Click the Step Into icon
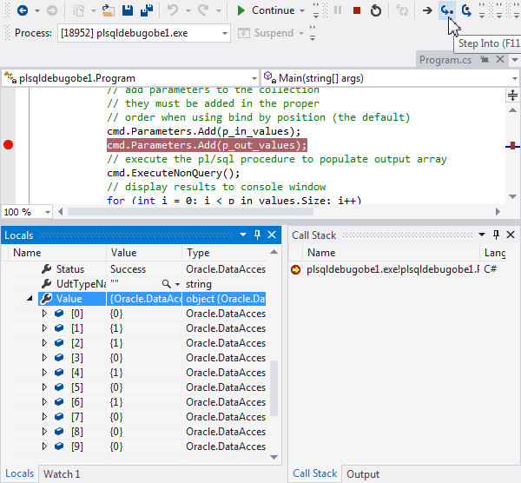 coord(446,10)
